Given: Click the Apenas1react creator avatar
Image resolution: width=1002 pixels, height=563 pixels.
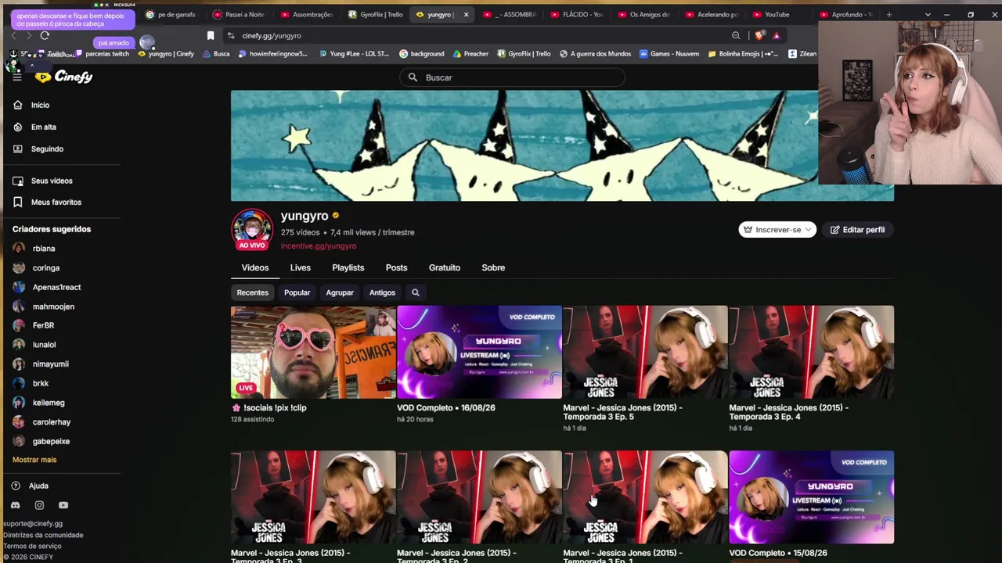Looking at the screenshot, I should tap(19, 287).
